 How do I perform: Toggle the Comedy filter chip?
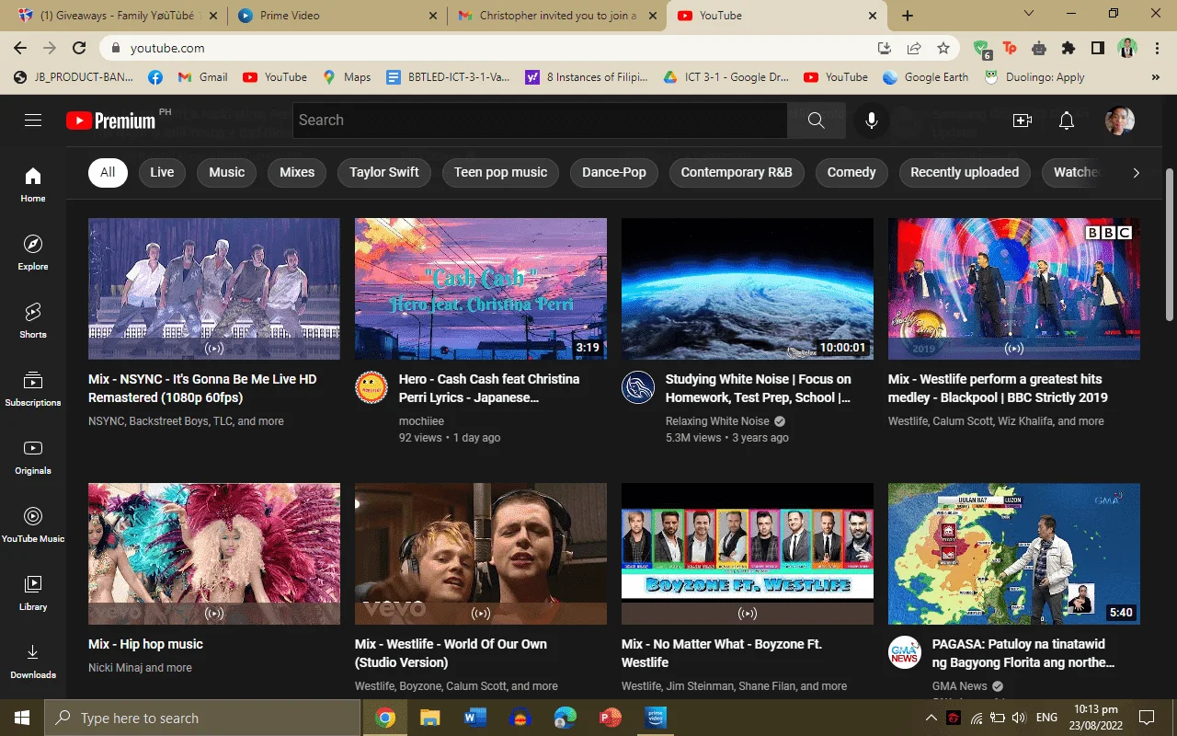pos(851,172)
